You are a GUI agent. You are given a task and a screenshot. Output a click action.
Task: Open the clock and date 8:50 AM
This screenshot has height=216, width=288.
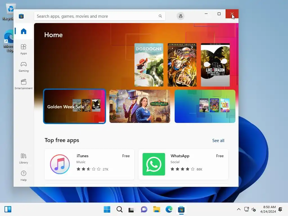coord(268,209)
